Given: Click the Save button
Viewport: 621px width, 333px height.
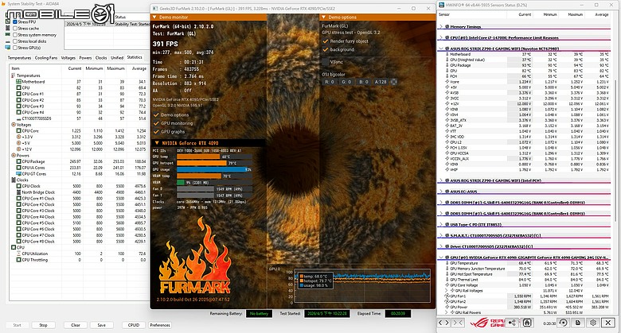Looking at the screenshot, I should [102, 325].
